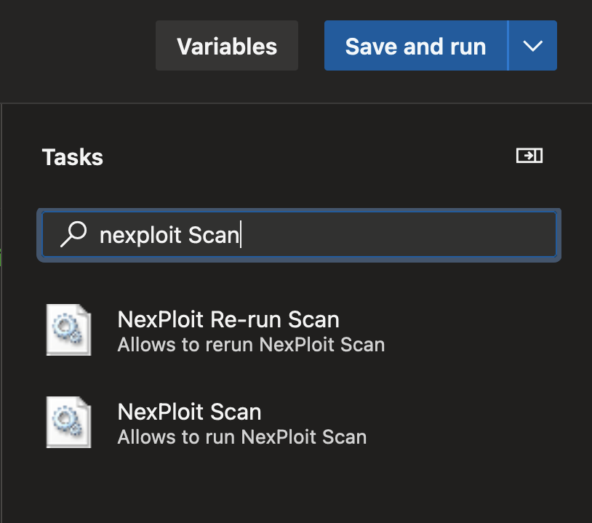Click the green change marker at left edge
This screenshot has width=592, height=523.
[1, 257]
